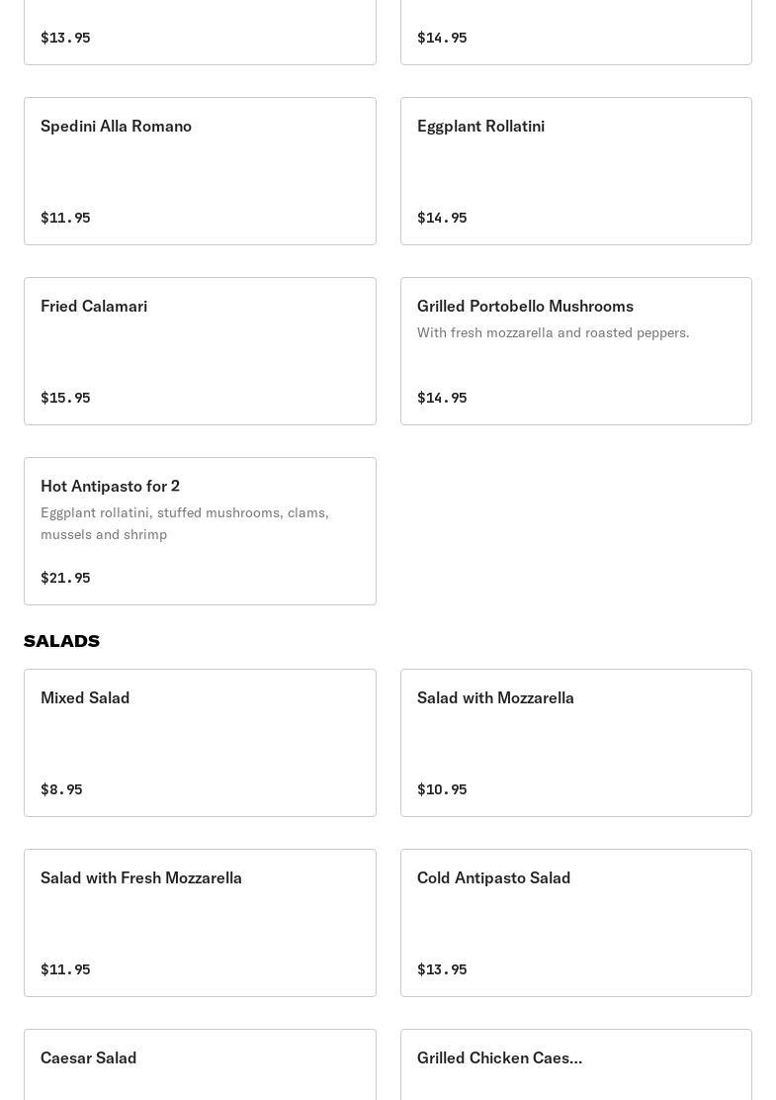Open the Caesar Salad item
The width and height of the screenshot is (776, 1100).
(200, 1065)
